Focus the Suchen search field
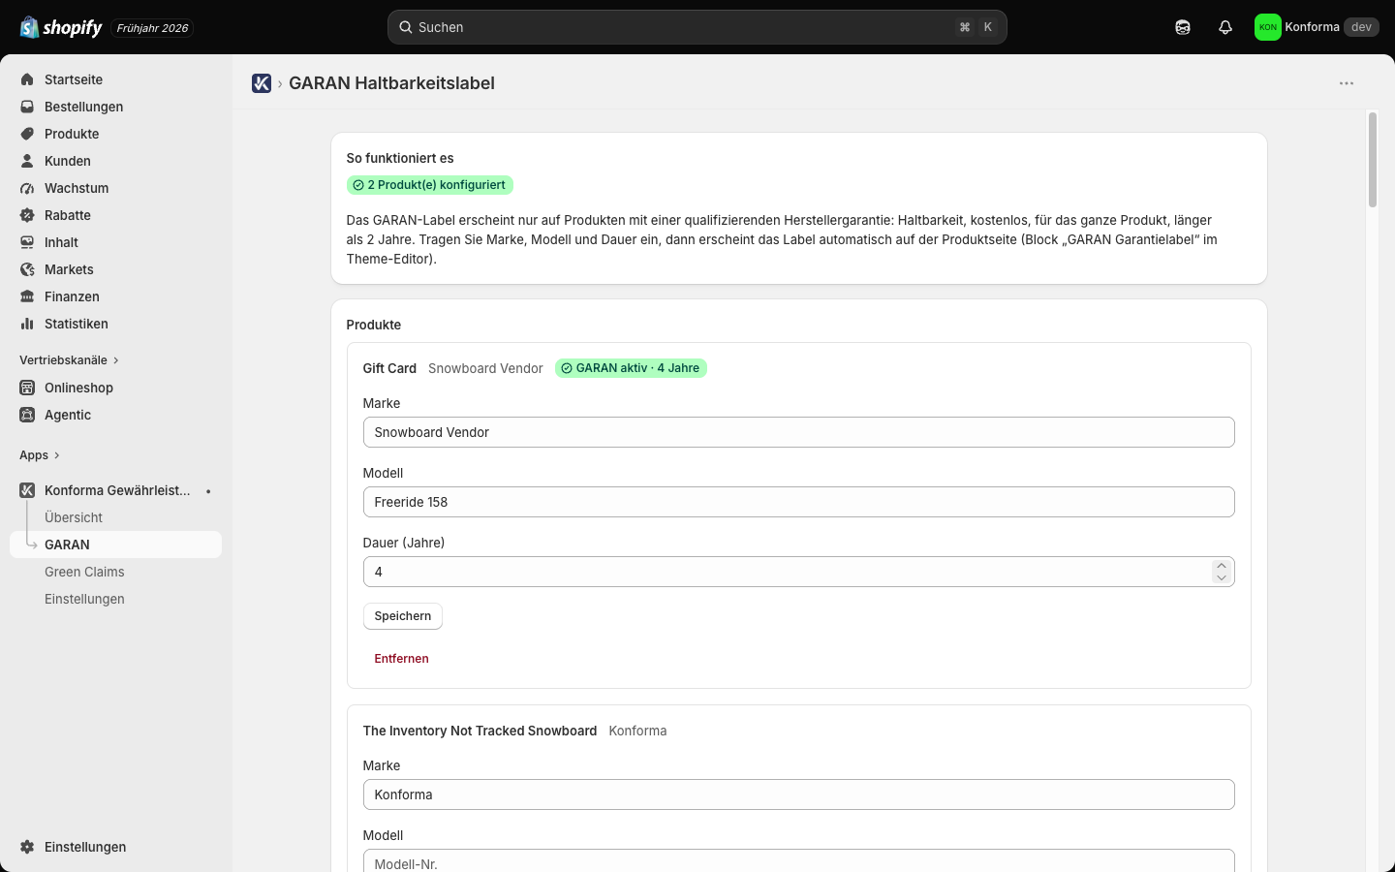This screenshot has width=1395, height=872. (x=697, y=27)
